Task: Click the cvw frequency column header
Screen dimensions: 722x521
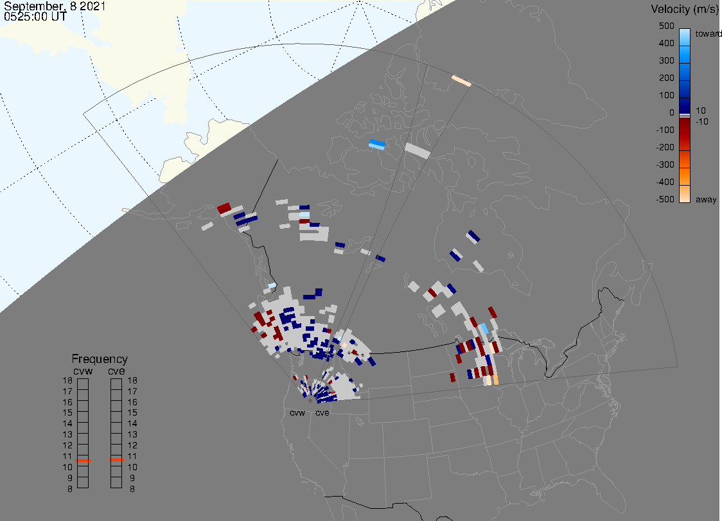Action: click(x=83, y=371)
